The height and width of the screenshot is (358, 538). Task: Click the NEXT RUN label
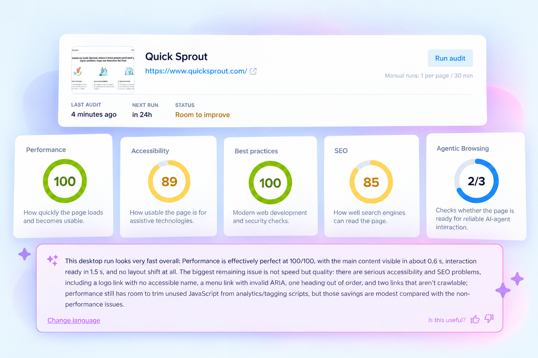[x=145, y=105]
